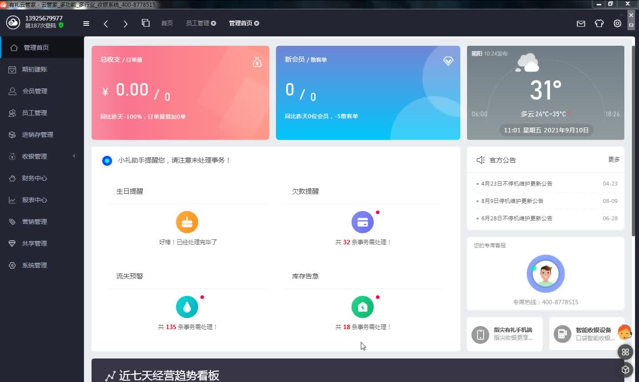The width and height of the screenshot is (639, 382).
Task: Open 进销存管理 in the sidebar
Action: pos(42,135)
